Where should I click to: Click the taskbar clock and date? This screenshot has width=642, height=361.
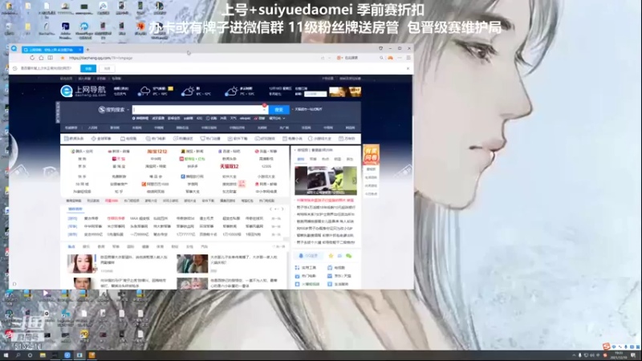click(618, 355)
